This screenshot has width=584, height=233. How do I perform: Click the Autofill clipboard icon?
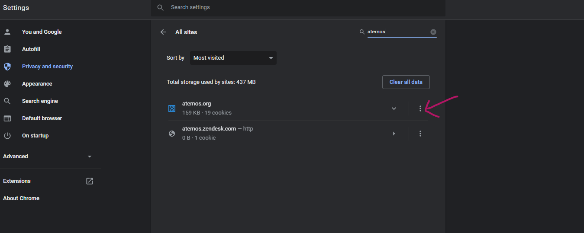point(7,49)
